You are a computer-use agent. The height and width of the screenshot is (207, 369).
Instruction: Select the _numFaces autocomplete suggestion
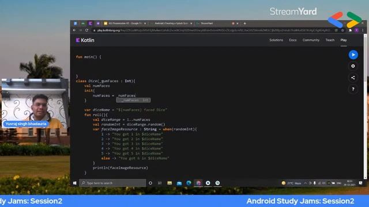point(133,100)
